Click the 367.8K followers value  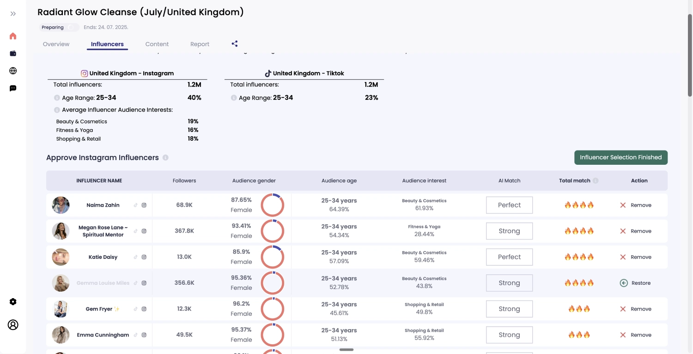click(184, 231)
